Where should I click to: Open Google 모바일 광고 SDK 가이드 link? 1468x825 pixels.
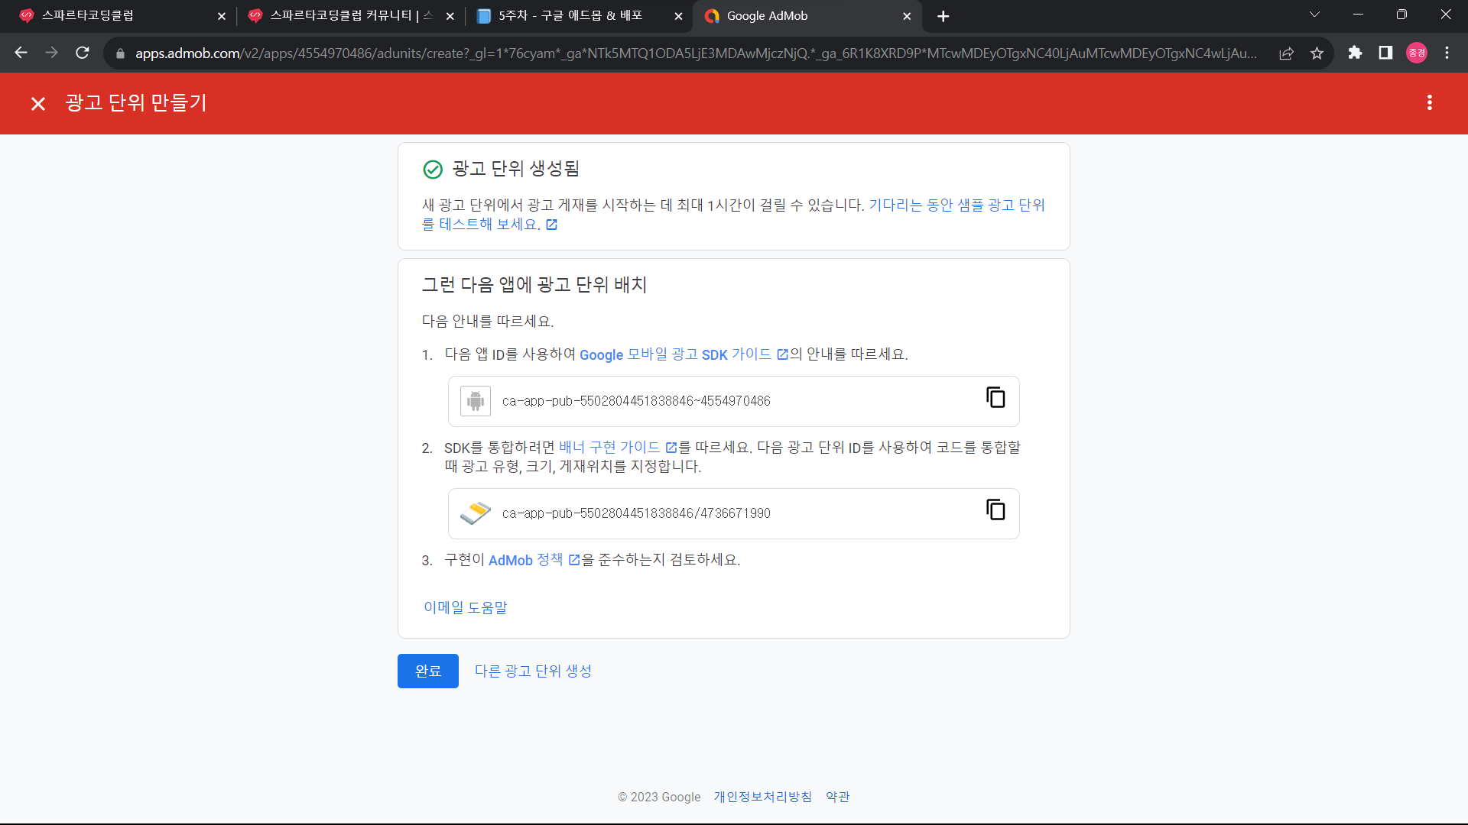pos(684,354)
